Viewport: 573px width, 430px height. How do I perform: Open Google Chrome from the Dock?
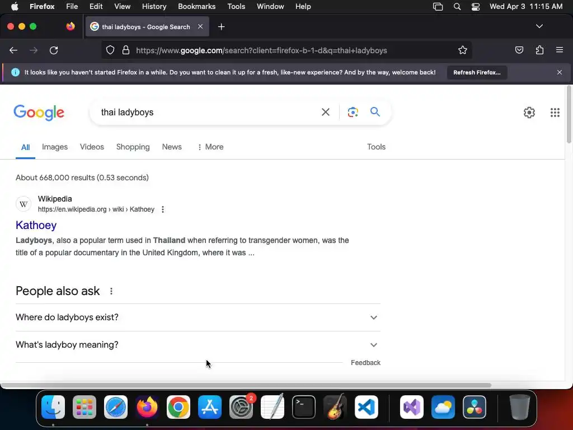pyautogui.click(x=179, y=407)
